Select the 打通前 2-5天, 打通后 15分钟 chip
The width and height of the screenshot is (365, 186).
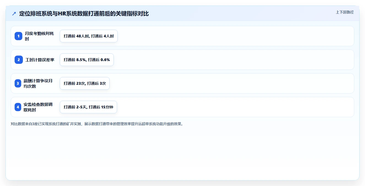pyautogui.click(x=88, y=107)
